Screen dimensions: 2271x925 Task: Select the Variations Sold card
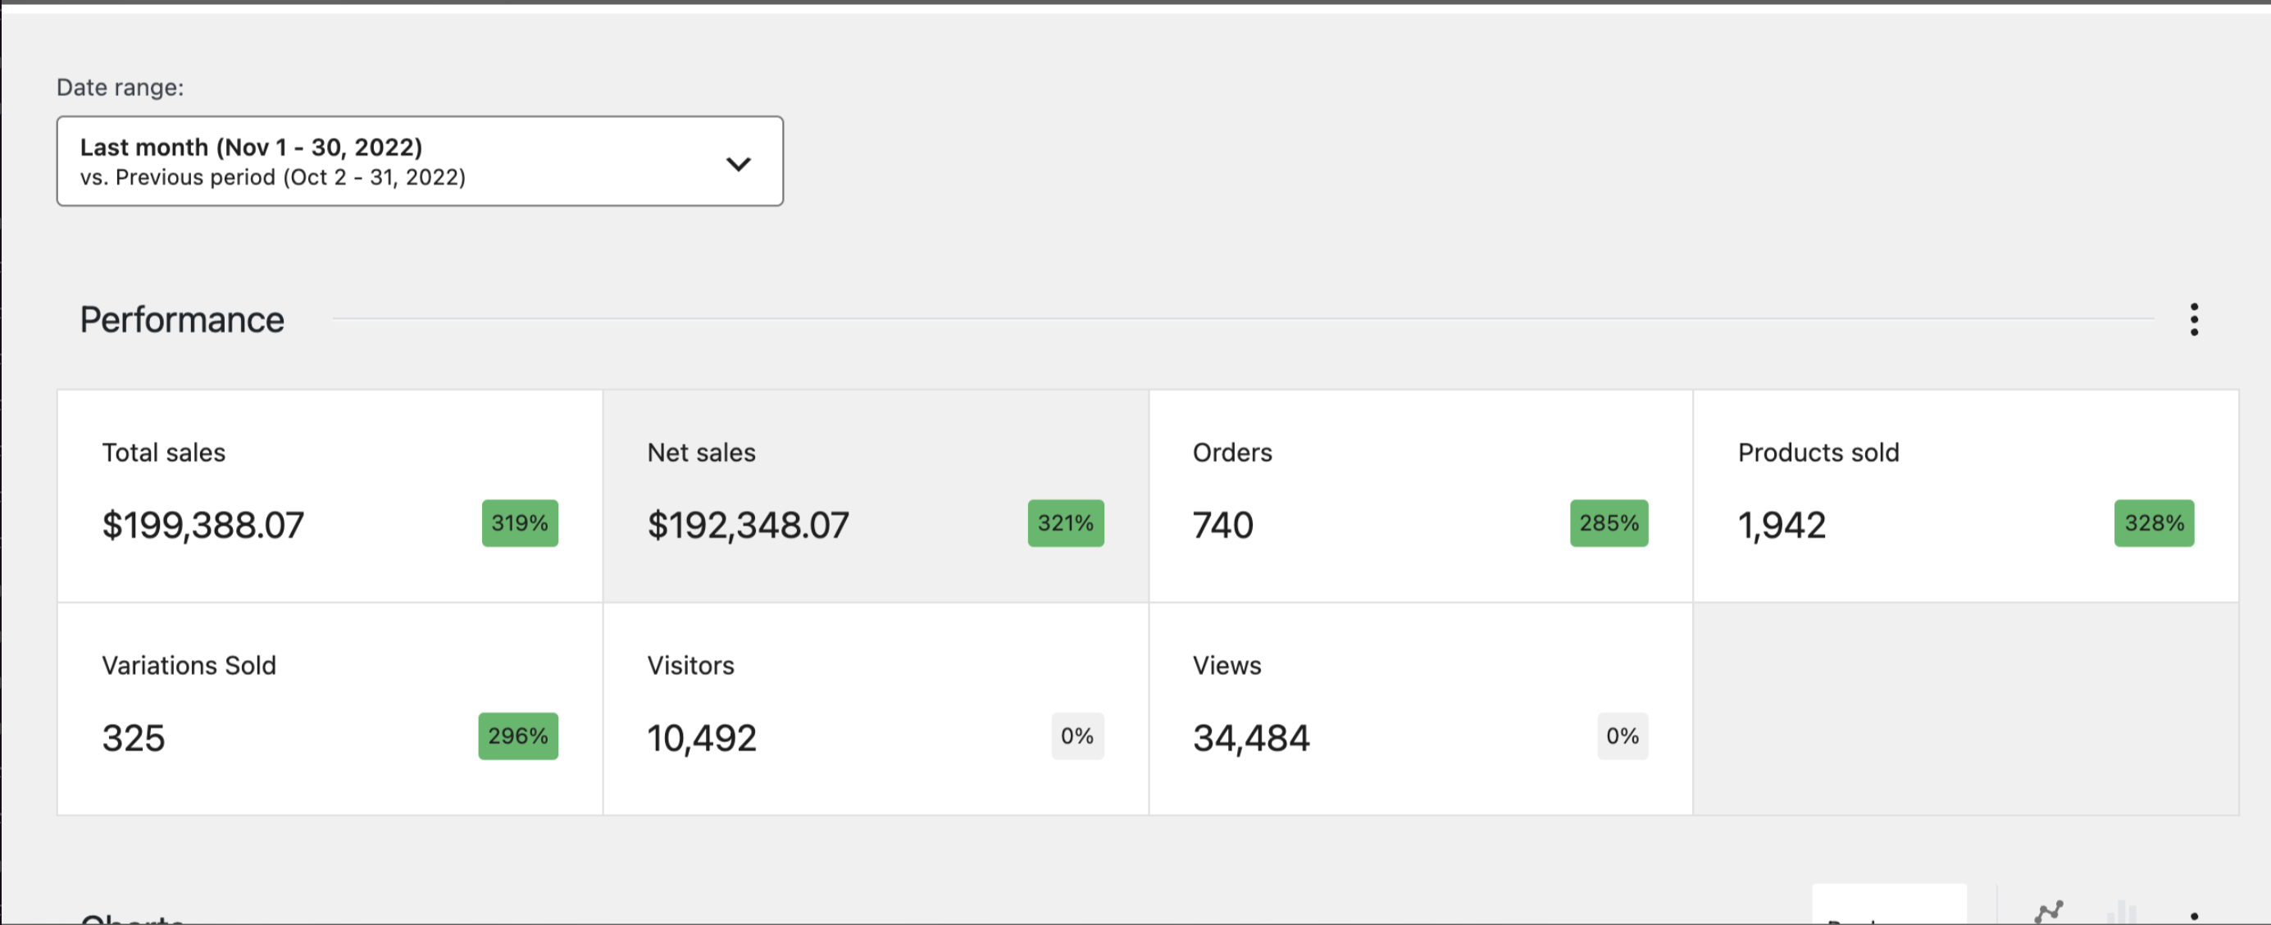pyautogui.click(x=330, y=709)
